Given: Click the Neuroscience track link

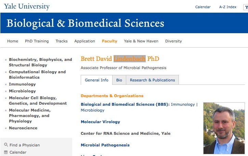Looking at the screenshot, I should (23, 128).
